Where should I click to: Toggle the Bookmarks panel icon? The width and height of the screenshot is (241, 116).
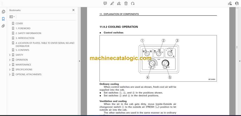tap(3, 19)
